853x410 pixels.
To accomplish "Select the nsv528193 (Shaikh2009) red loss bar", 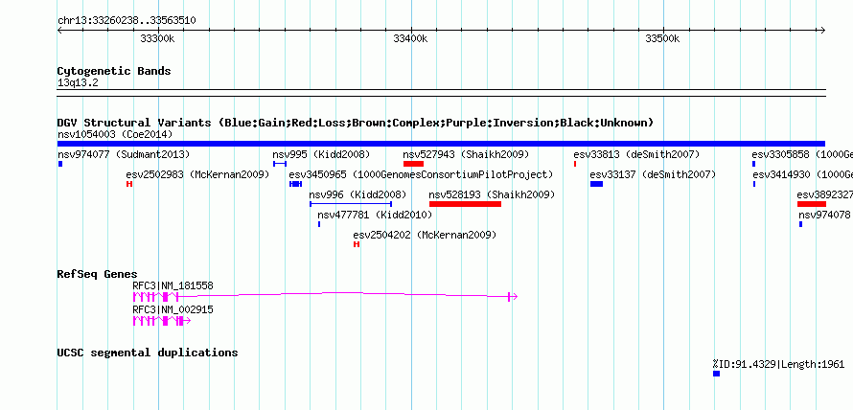I will [x=465, y=204].
